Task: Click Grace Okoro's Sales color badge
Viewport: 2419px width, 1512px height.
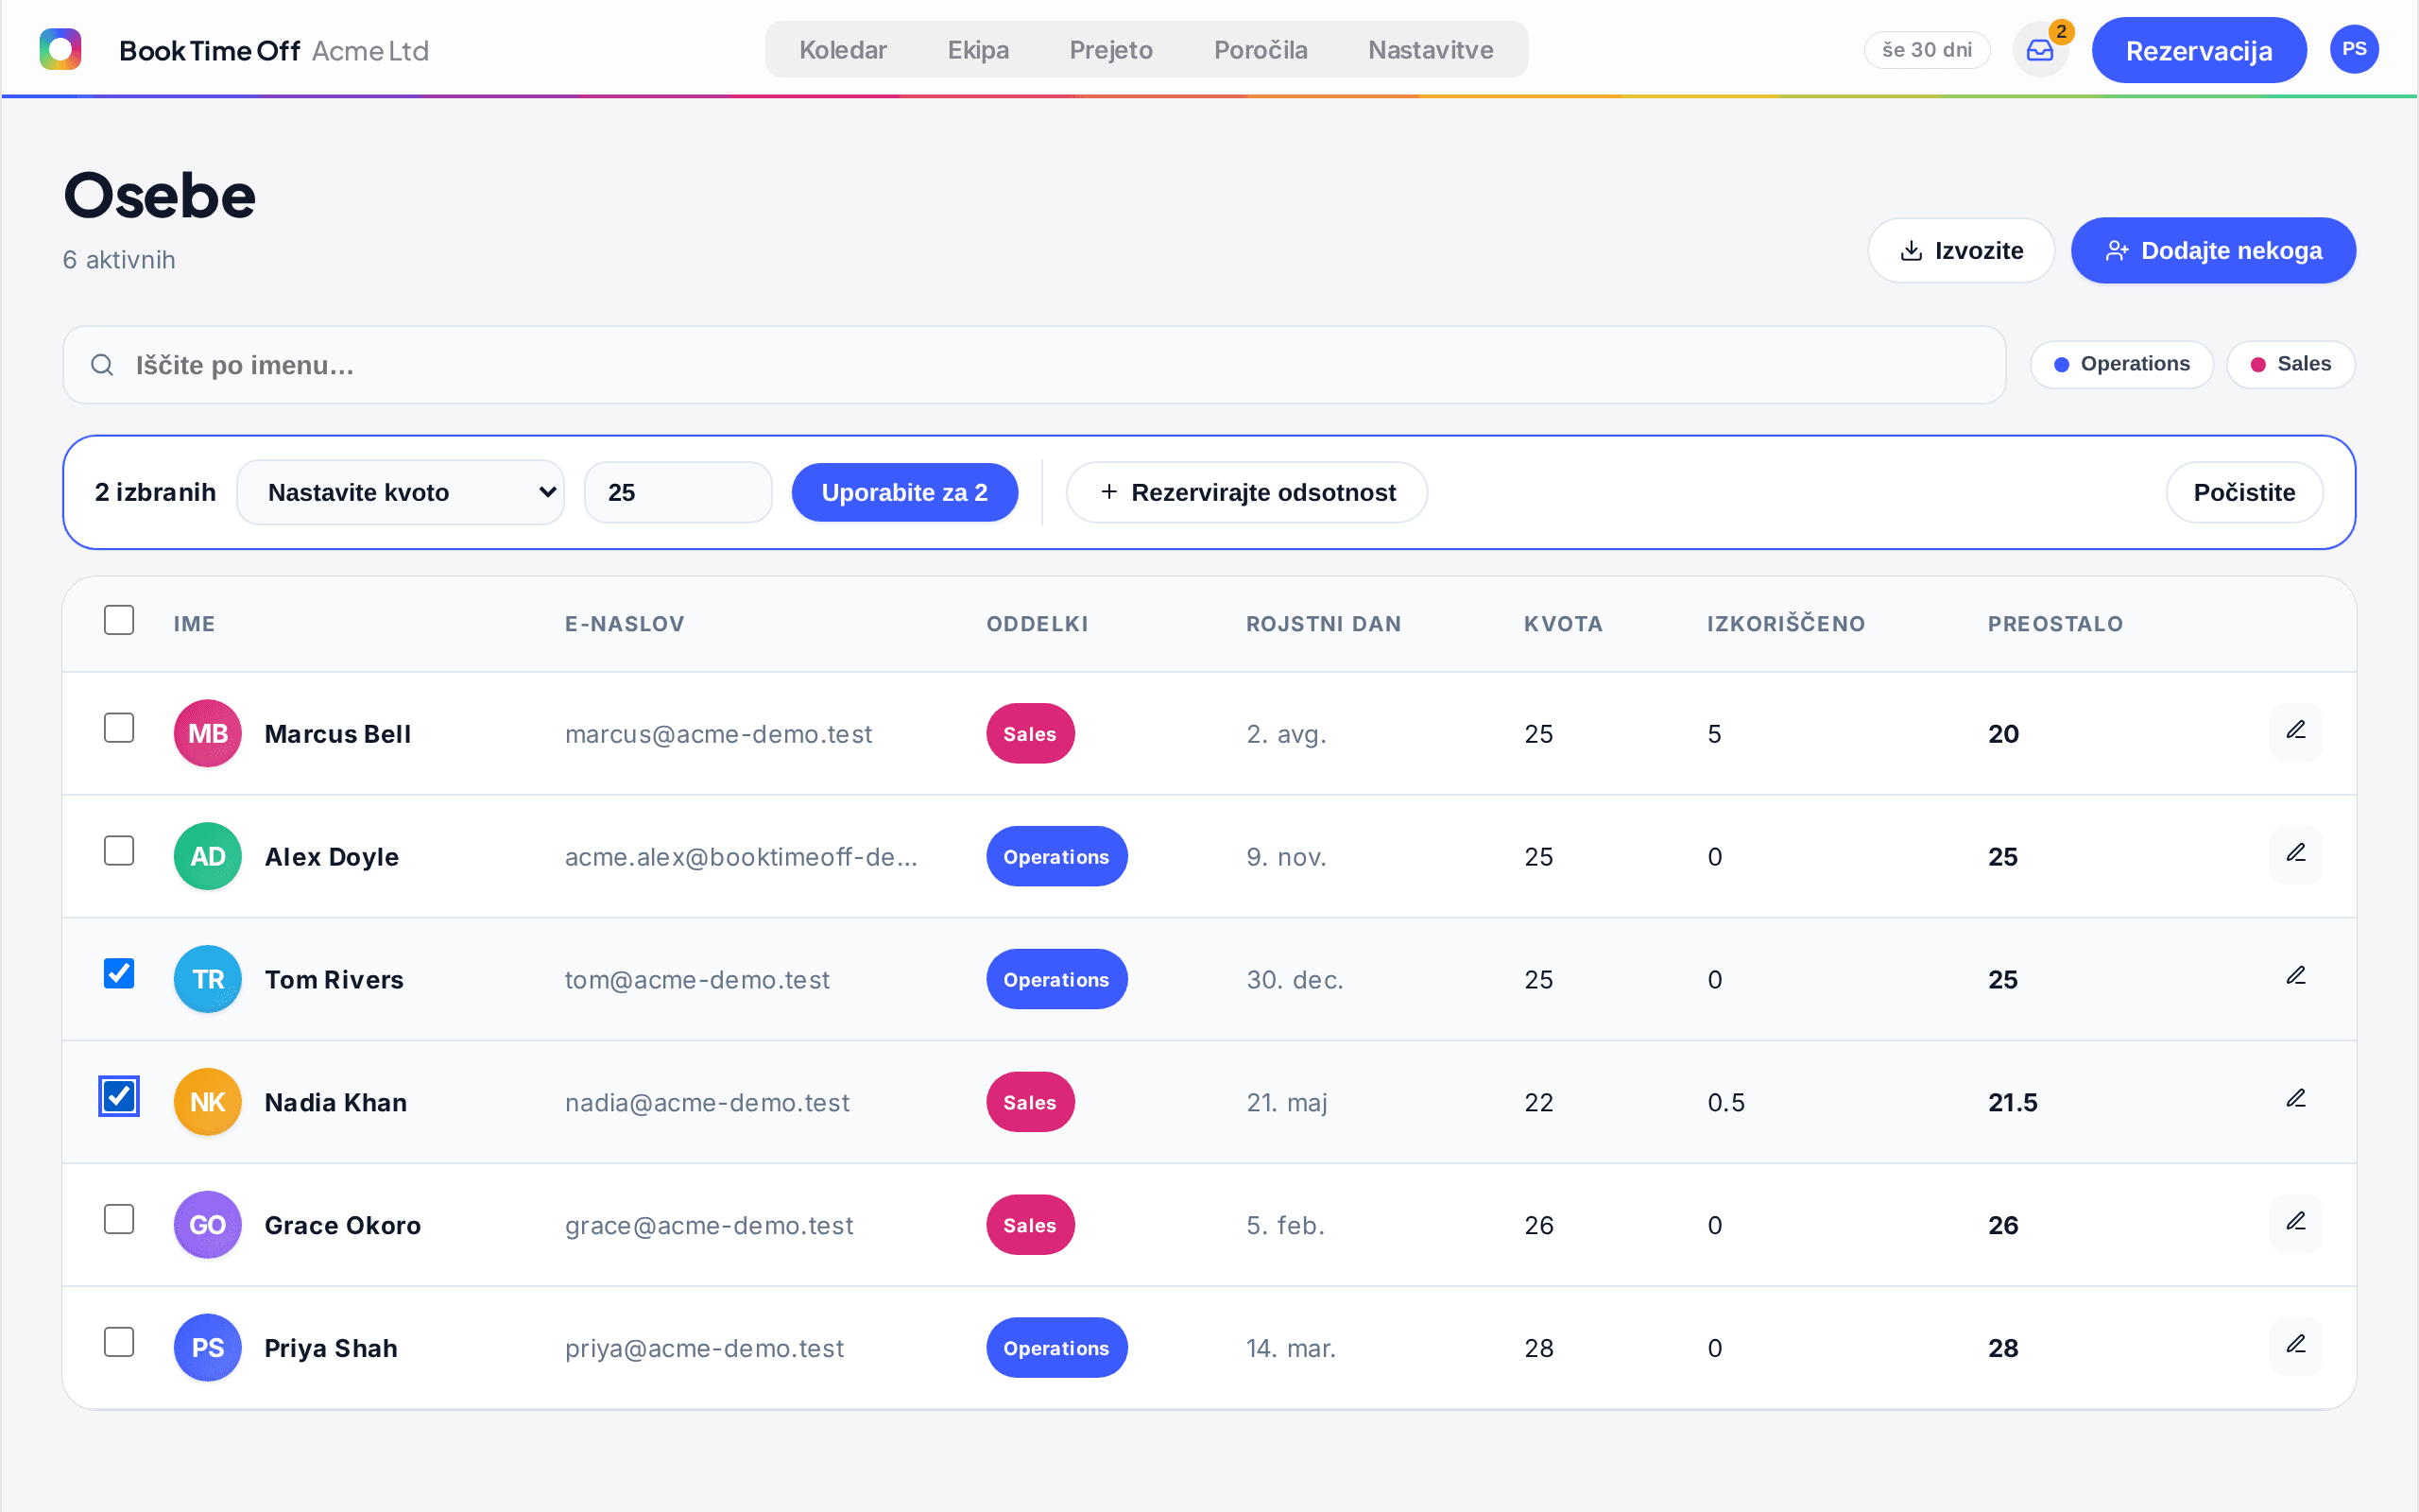Action: pyautogui.click(x=1031, y=1225)
